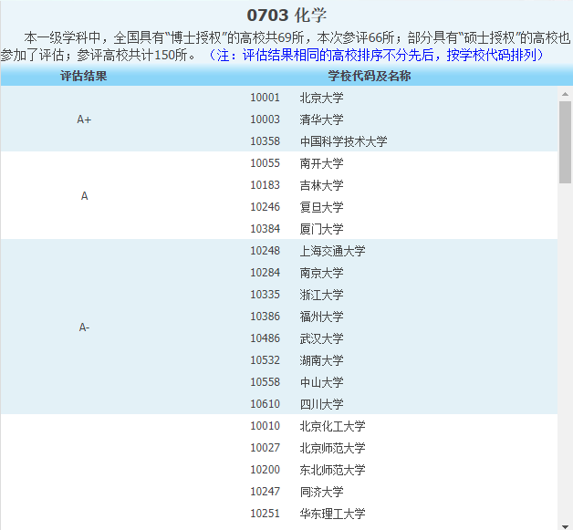
Task: Click school code 10055
Action: (265, 163)
